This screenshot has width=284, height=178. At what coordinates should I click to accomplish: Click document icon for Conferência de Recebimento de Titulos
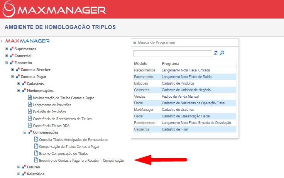click(x=30, y=119)
